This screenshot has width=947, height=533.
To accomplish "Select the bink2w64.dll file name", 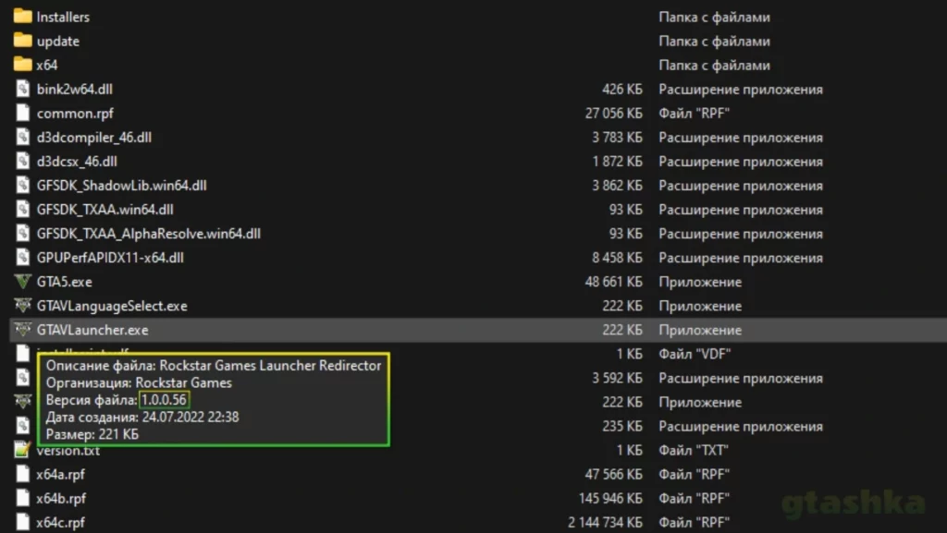I will (x=74, y=90).
